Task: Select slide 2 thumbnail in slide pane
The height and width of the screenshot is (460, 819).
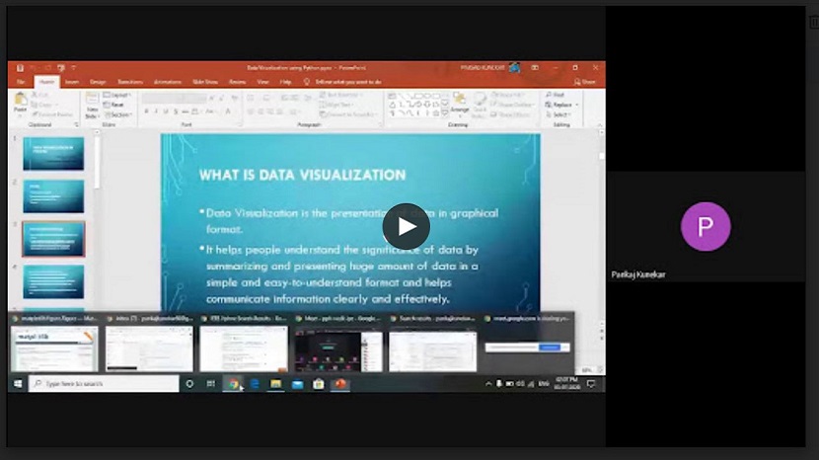Action: click(x=53, y=196)
